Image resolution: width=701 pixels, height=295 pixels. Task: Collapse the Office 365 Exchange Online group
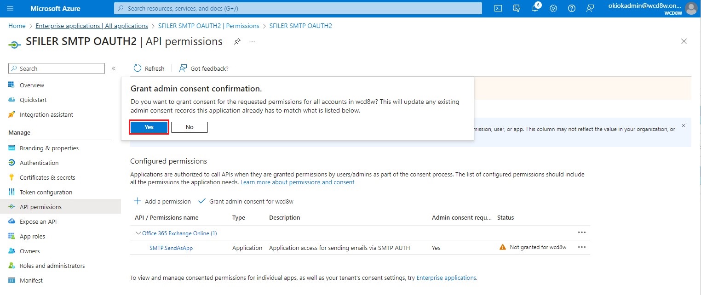pos(138,233)
